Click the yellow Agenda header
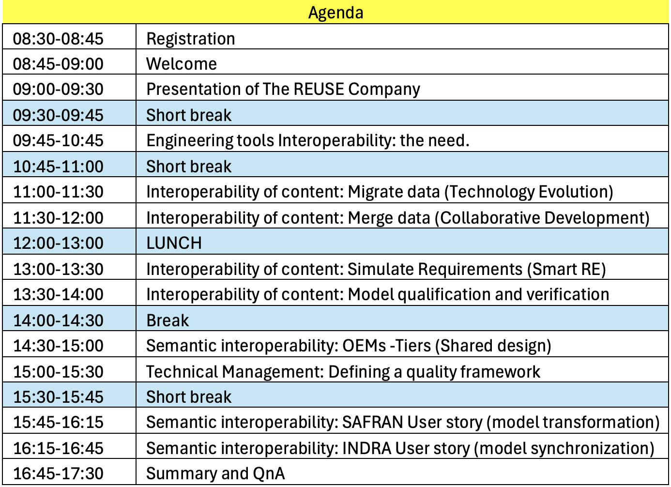Viewport: 671px width, 487px height. pos(335,12)
